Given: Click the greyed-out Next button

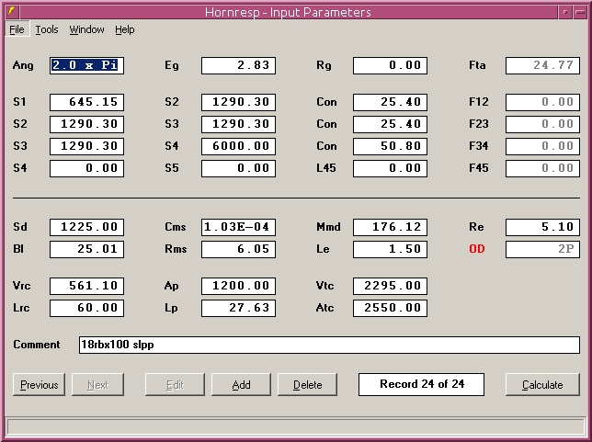Looking at the screenshot, I should point(97,385).
